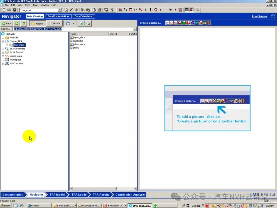Switch to the Data Presentation tab
The image size is (277, 208).
point(58,16)
